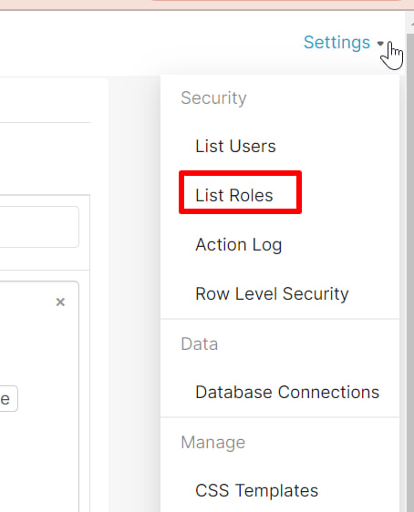Open the highlighted List Roles entry
The image size is (414, 512).
[234, 195]
